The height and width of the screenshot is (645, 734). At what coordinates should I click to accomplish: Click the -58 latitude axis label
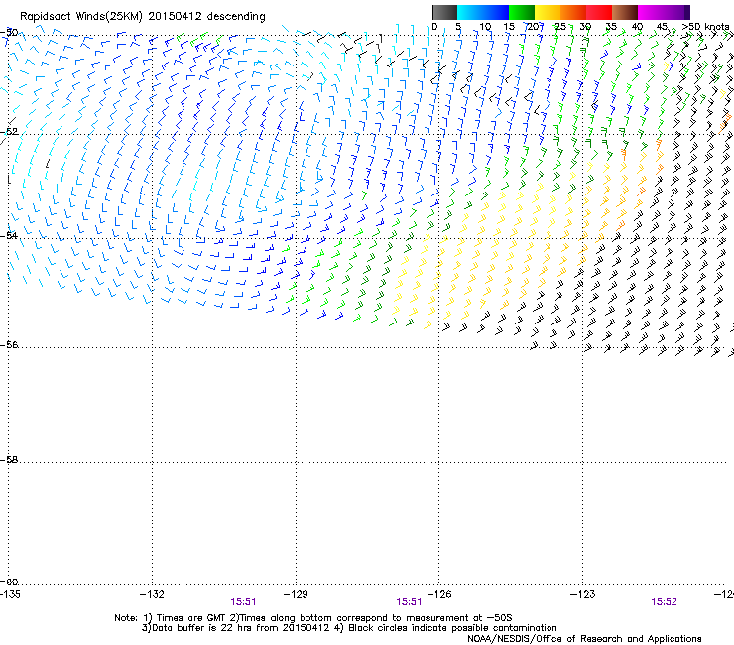tap(9, 460)
